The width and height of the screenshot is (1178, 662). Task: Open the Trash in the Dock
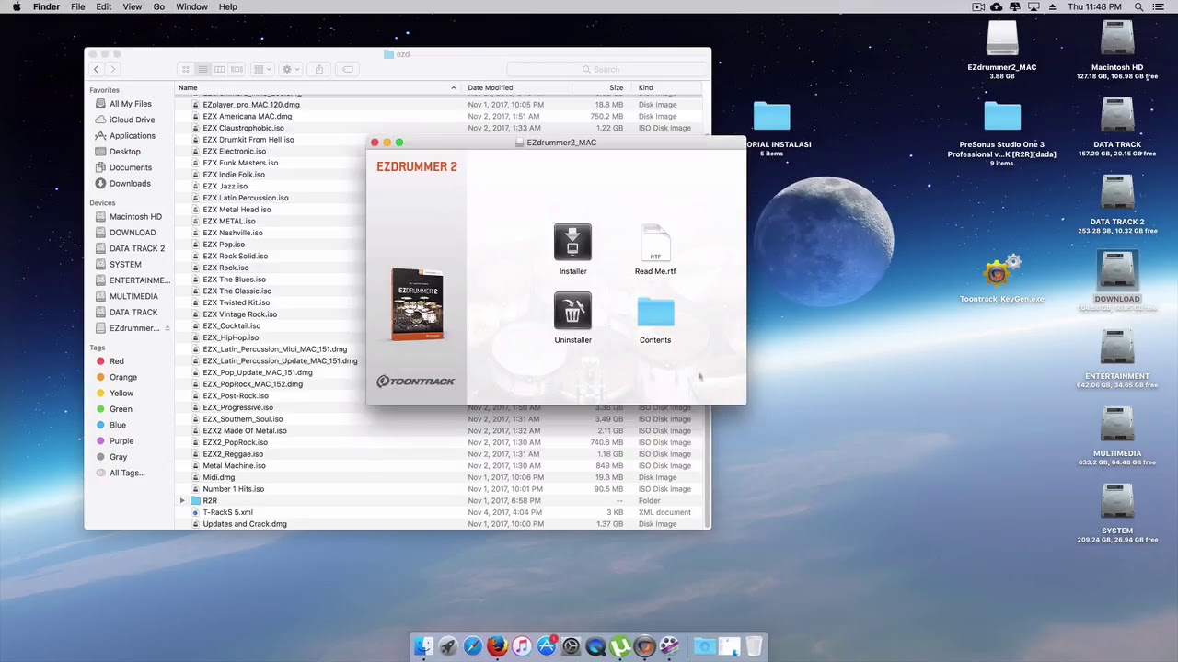[754, 646]
